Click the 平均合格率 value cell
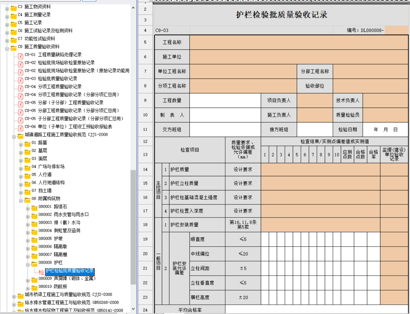The image size is (410, 314). tap(317, 310)
